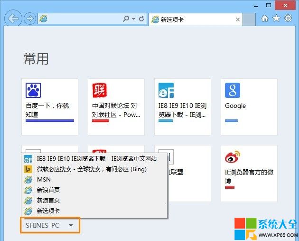Open the 百度一下，你就知道 tile

(x=50, y=107)
